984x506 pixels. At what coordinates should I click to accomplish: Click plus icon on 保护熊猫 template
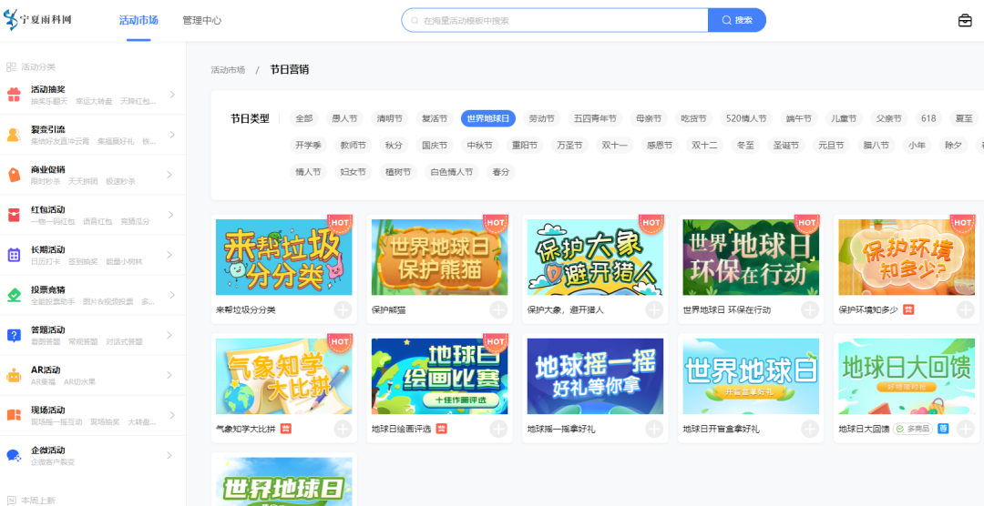pyautogui.click(x=498, y=309)
